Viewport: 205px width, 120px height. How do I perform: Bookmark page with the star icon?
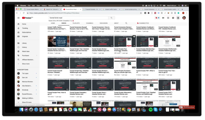point(141,13)
